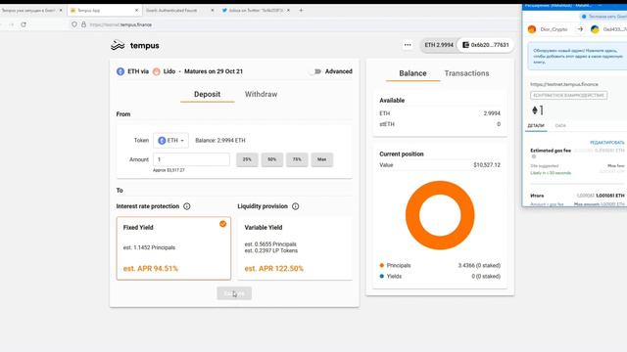Viewport: 627px width, 352px height.
Task: Click the orange Principals legend dot
Action: point(381,265)
